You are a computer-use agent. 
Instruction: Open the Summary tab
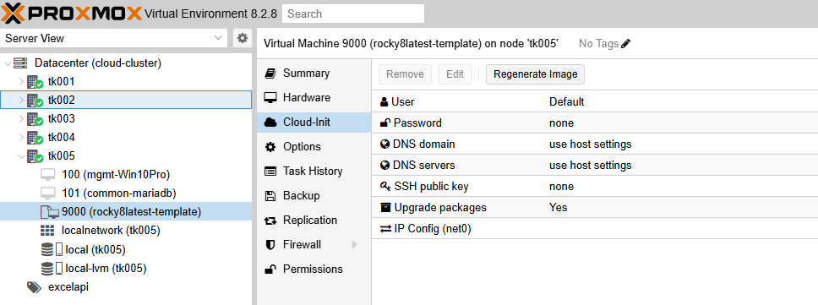pos(314,74)
